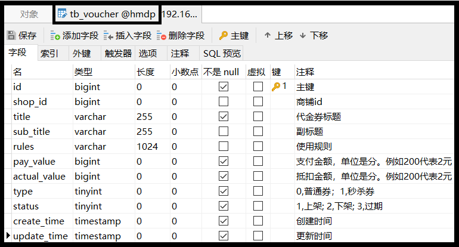This screenshot has height=247, width=459.
Task: Click the Move Down (下移) arrow icon
Action: coord(303,35)
